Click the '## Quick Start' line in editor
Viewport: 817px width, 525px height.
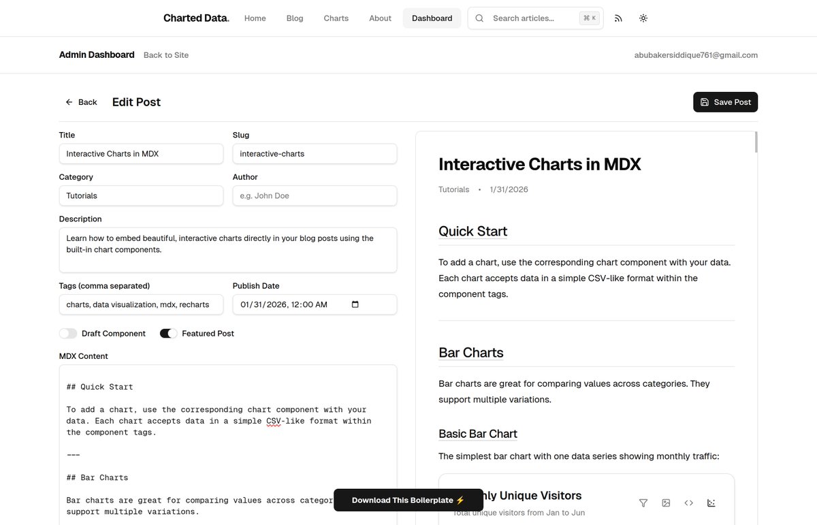click(100, 387)
